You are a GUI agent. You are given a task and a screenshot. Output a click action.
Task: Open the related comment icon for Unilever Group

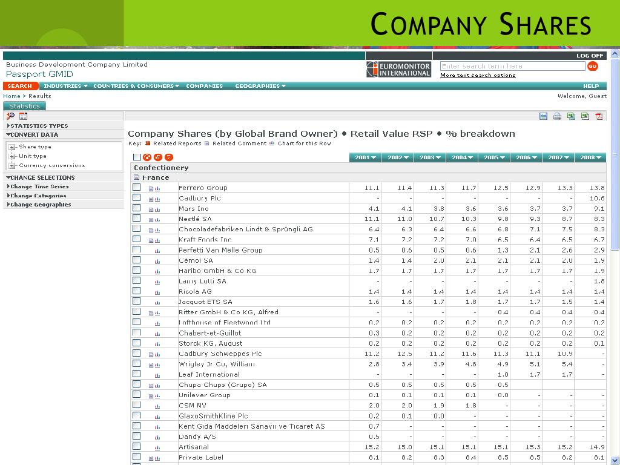151,396
